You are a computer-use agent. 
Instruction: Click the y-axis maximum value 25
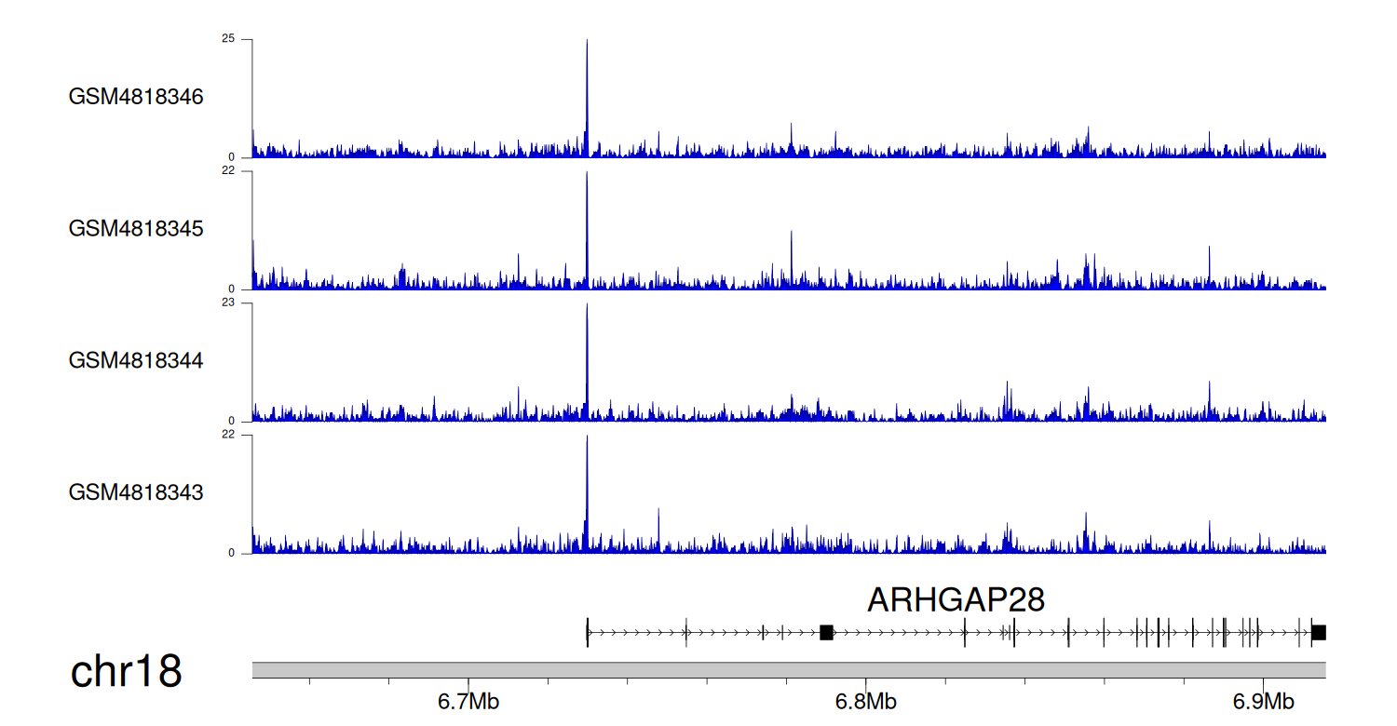pos(228,39)
